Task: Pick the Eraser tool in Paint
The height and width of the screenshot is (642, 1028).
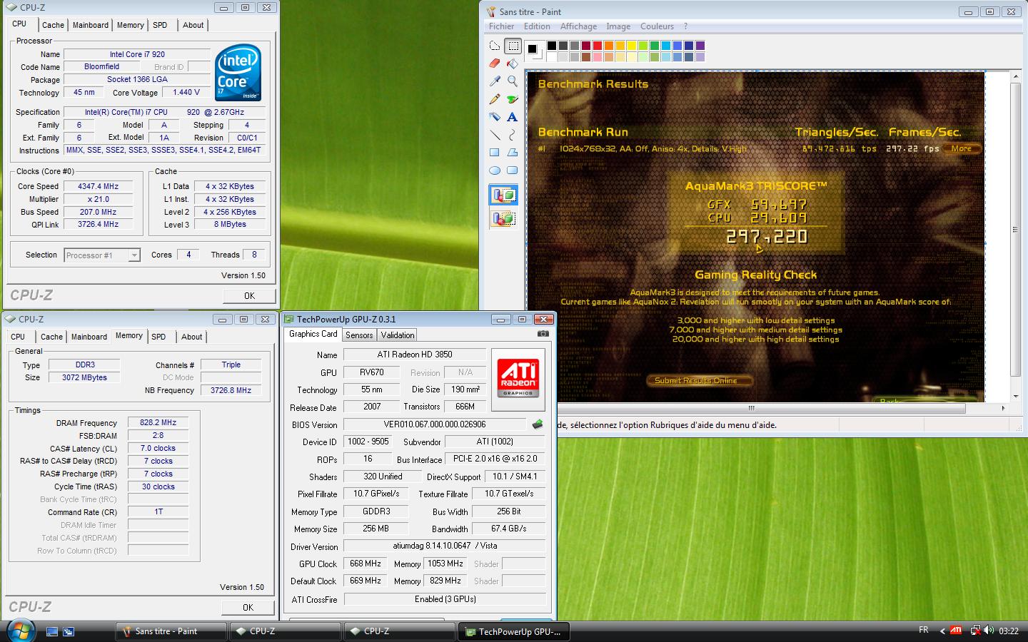Action: (495, 63)
